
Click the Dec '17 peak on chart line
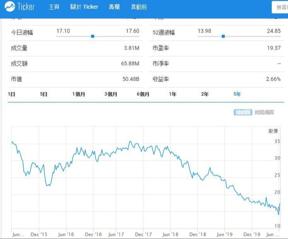click(130, 141)
